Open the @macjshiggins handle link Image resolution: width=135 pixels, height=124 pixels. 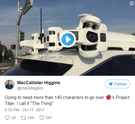point(30,88)
